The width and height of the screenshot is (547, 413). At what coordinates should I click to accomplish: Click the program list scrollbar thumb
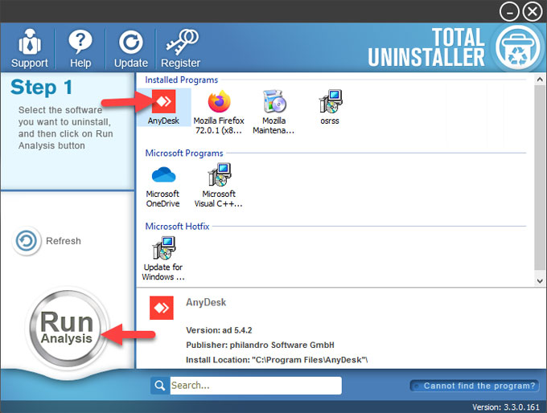540,177
